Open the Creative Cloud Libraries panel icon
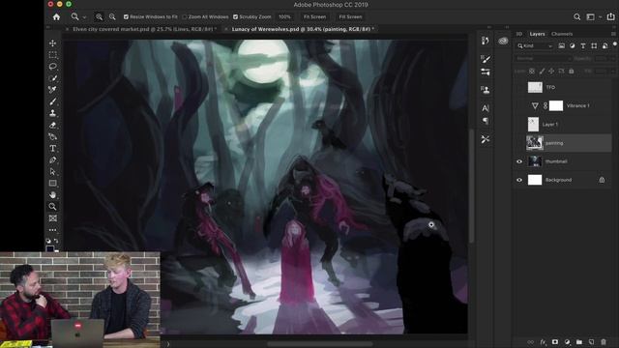 pyautogui.click(x=503, y=41)
